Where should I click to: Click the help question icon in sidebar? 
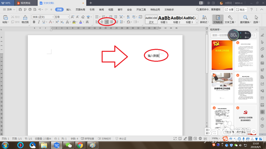coord(262,126)
